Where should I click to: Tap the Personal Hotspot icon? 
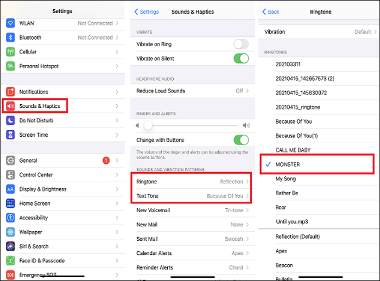point(10,66)
